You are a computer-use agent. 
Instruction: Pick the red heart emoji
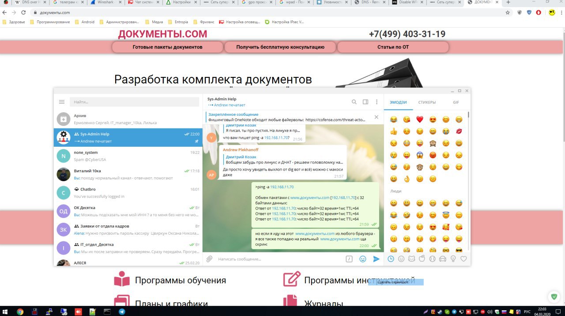pos(420,119)
